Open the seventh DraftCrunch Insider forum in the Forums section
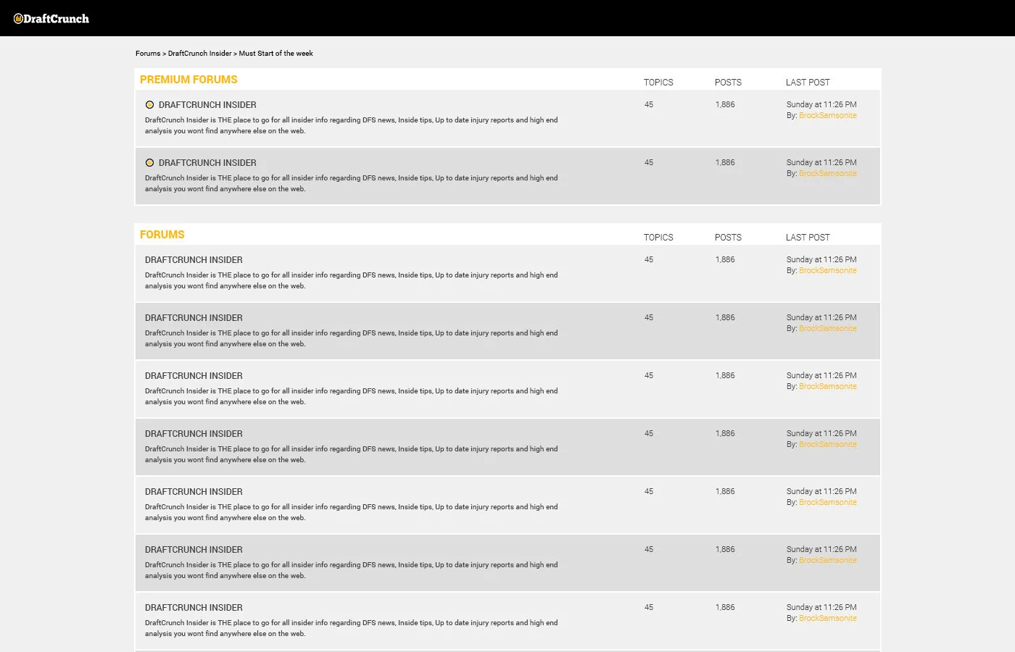The image size is (1015, 652). coord(194,608)
